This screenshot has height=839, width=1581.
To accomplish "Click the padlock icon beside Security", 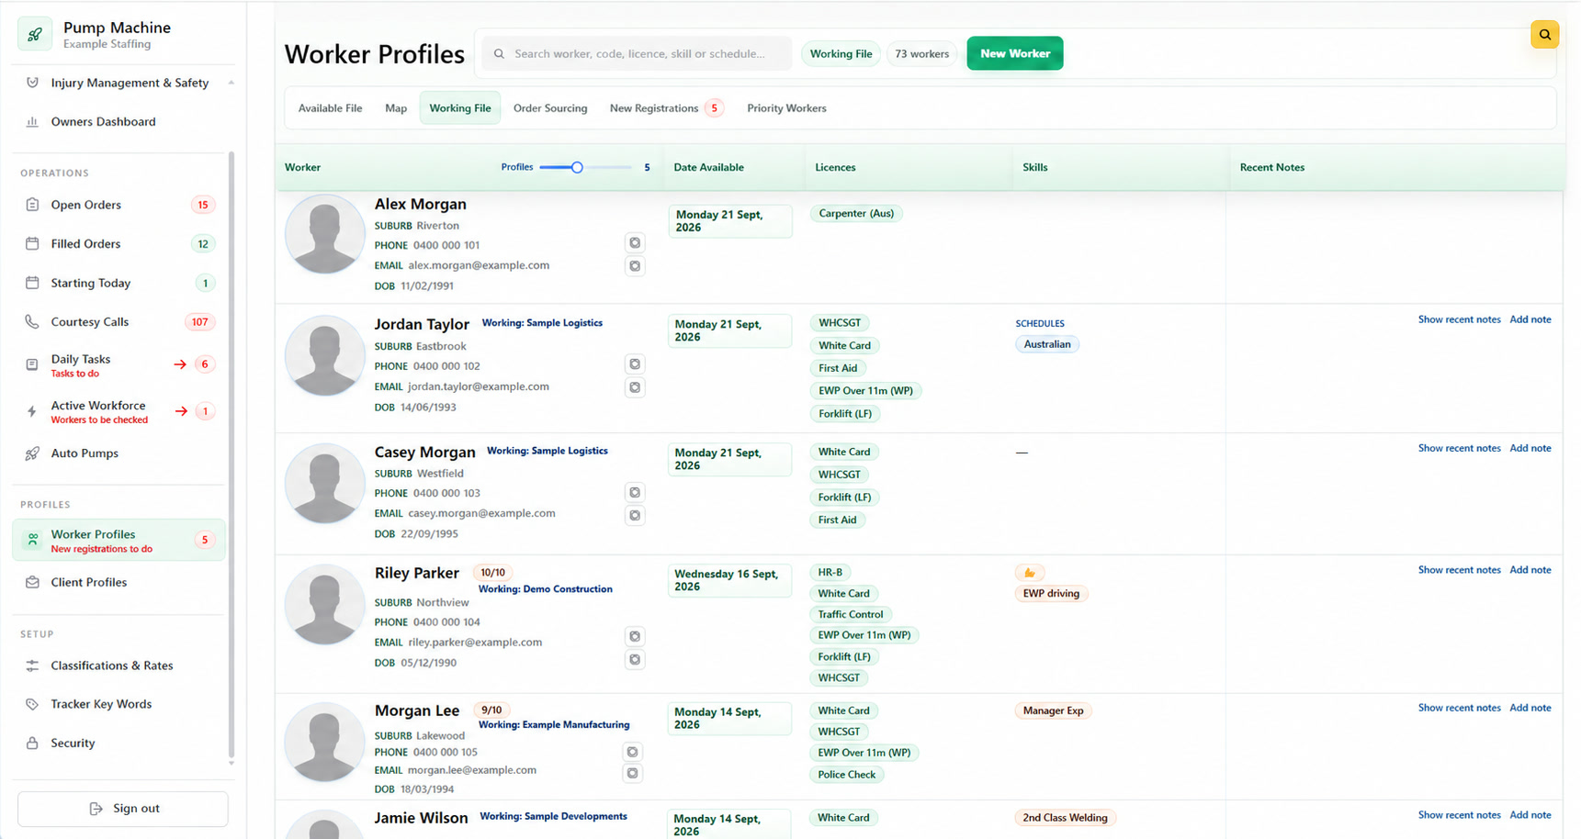I will [x=32, y=743].
